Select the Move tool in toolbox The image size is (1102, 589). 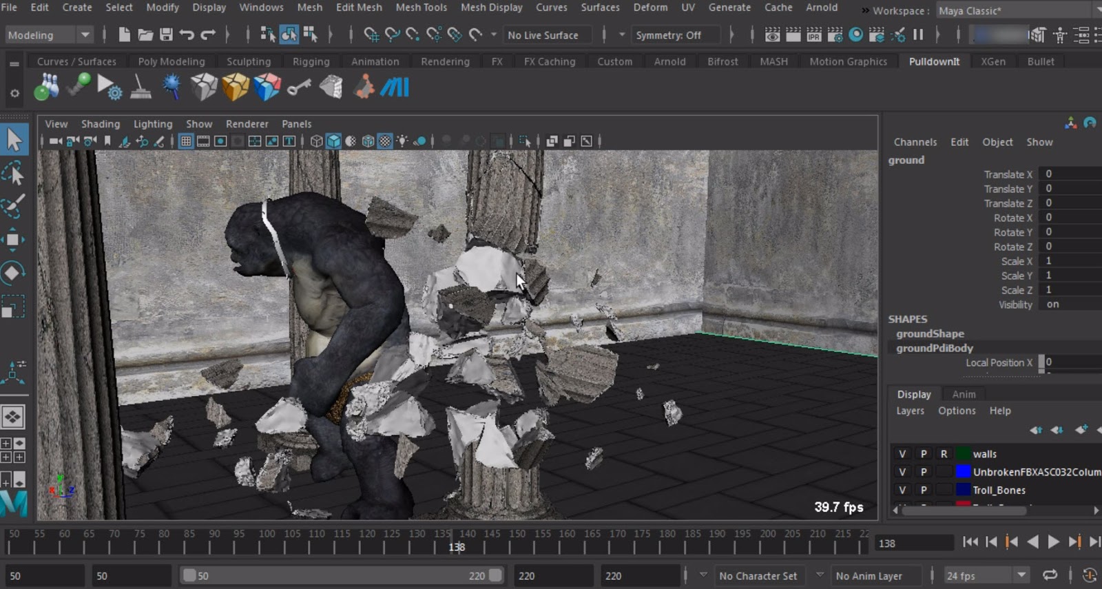pyautogui.click(x=13, y=240)
